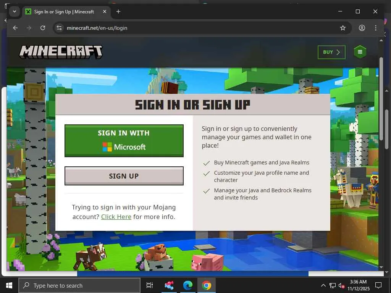
Task: Expand the tab search dropdown arrow
Action: (15, 11)
